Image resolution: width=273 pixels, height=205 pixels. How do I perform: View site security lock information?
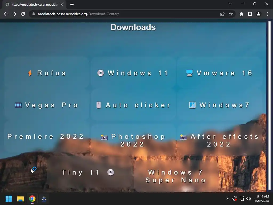(x=34, y=14)
